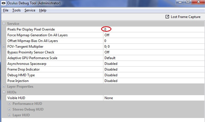The height and width of the screenshot is (122, 205).
Task: Expand the Performance HUD group
Action: click(x=9, y=104)
